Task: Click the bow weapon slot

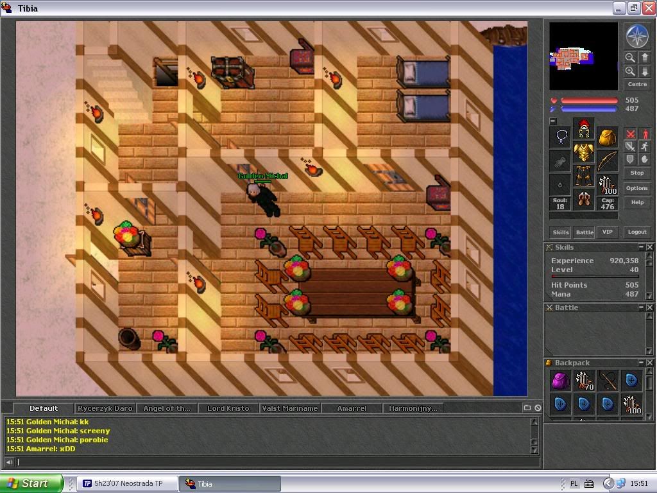Action: click(607, 161)
